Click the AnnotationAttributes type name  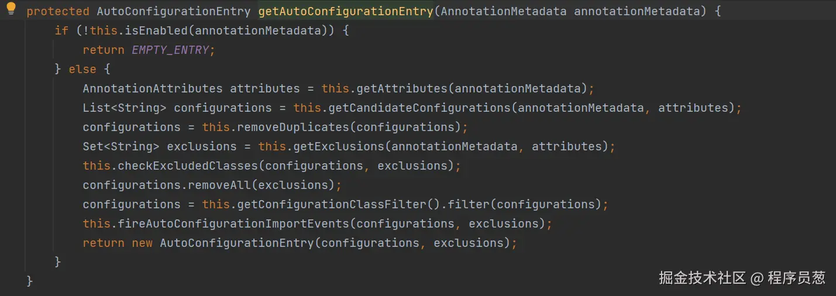pyautogui.click(x=153, y=88)
